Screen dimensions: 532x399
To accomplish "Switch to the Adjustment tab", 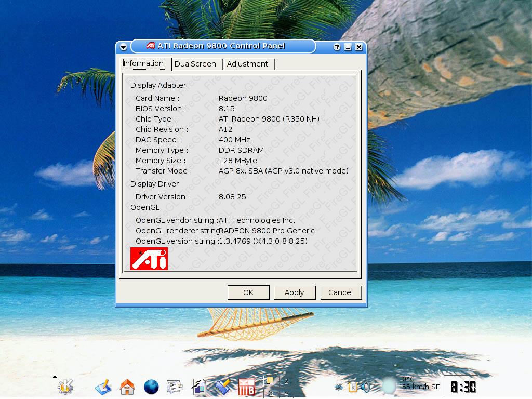I will tap(247, 64).
